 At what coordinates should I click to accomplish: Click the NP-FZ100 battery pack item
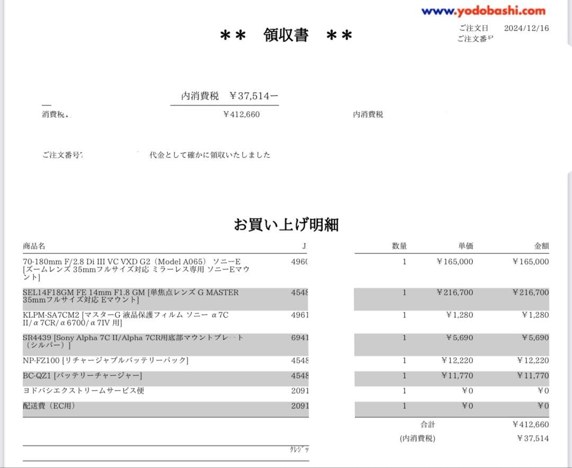coord(105,361)
